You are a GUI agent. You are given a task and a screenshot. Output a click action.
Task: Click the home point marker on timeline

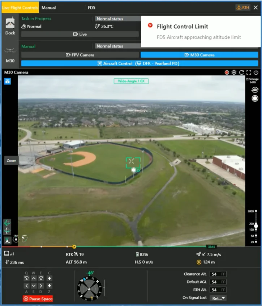click(74, 247)
